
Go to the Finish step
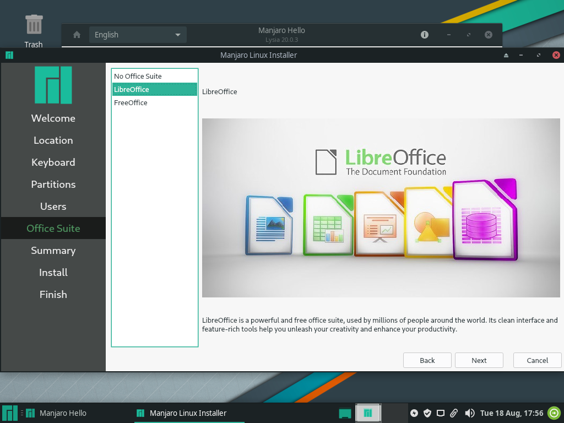[53, 294]
